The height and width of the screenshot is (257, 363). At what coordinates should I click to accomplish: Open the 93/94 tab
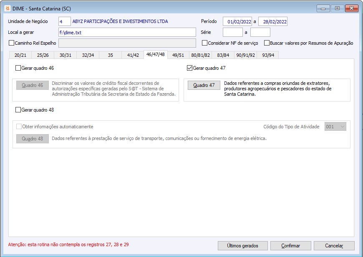[268, 55]
